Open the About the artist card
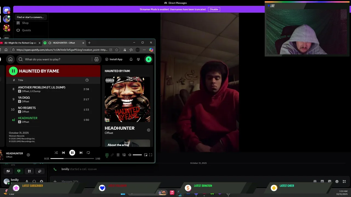Viewport: 351px width, 197px height. [x=127, y=143]
